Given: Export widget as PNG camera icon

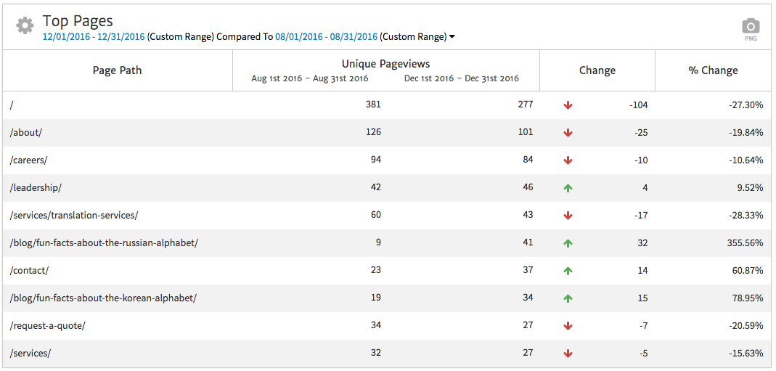Looking at the screenshot, I should [x=751, y=27].
